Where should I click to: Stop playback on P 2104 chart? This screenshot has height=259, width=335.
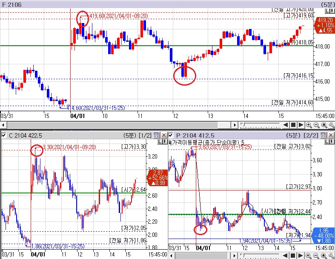click(x=293, y=256)
